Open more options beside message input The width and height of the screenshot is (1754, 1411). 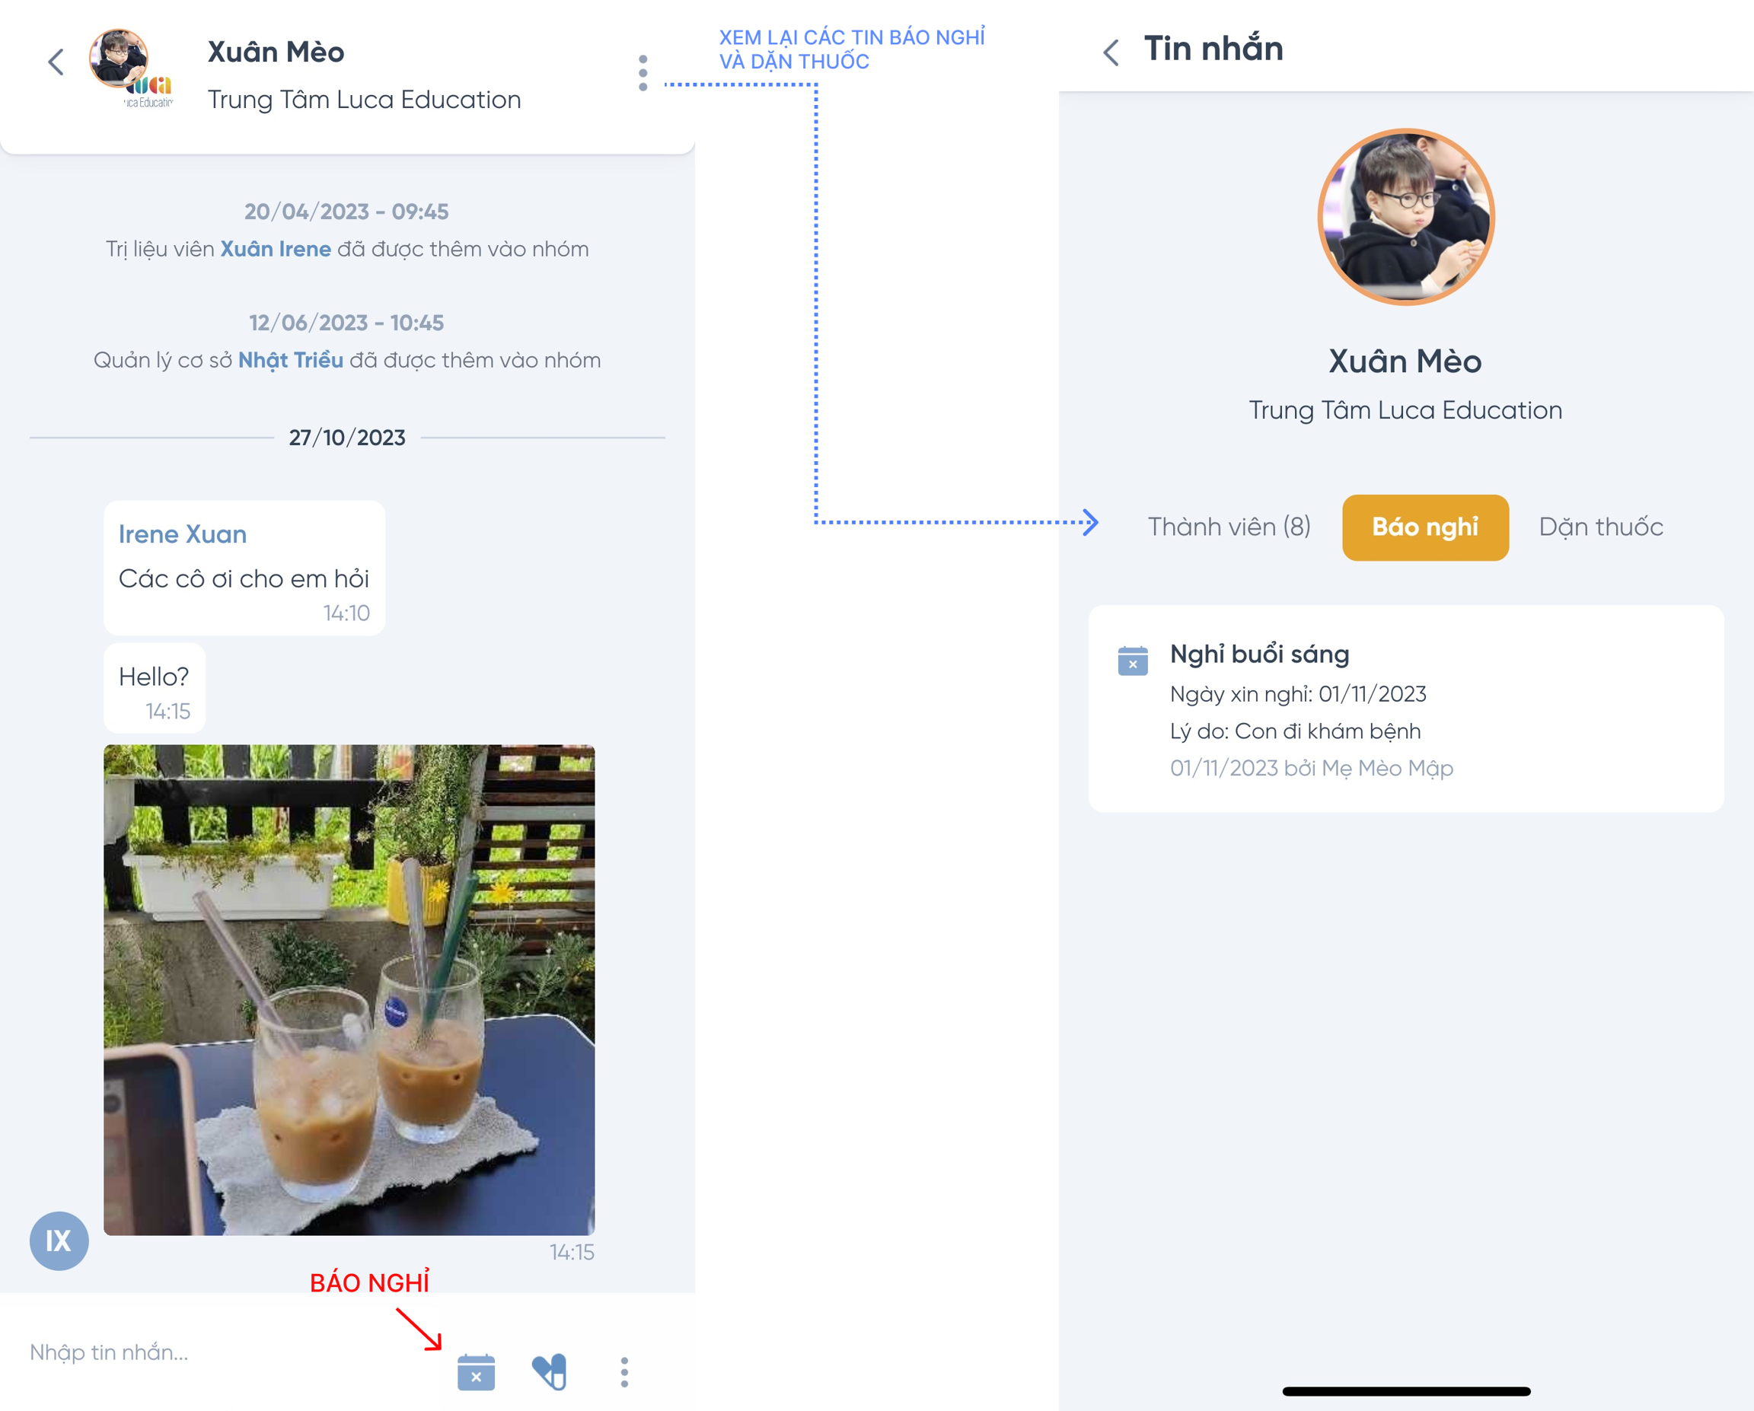pos(624,1372)
